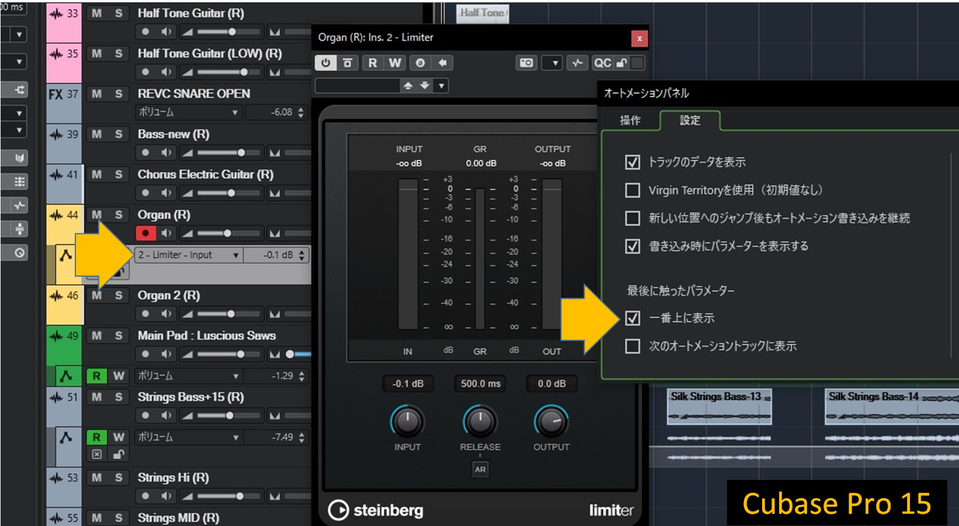This screenshot has height=526, width=959.
Task: Disable record on the Organ (R) track
Action: point(145,234)
